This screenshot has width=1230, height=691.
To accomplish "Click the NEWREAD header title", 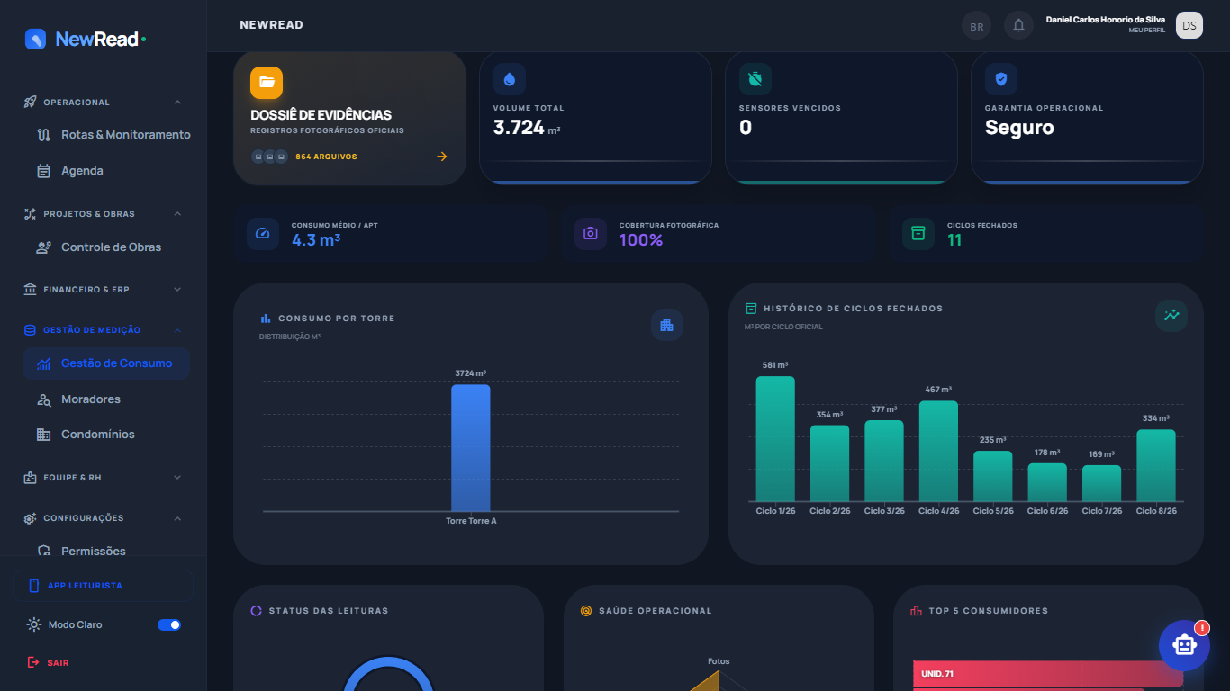I will [x=272, y=25].
